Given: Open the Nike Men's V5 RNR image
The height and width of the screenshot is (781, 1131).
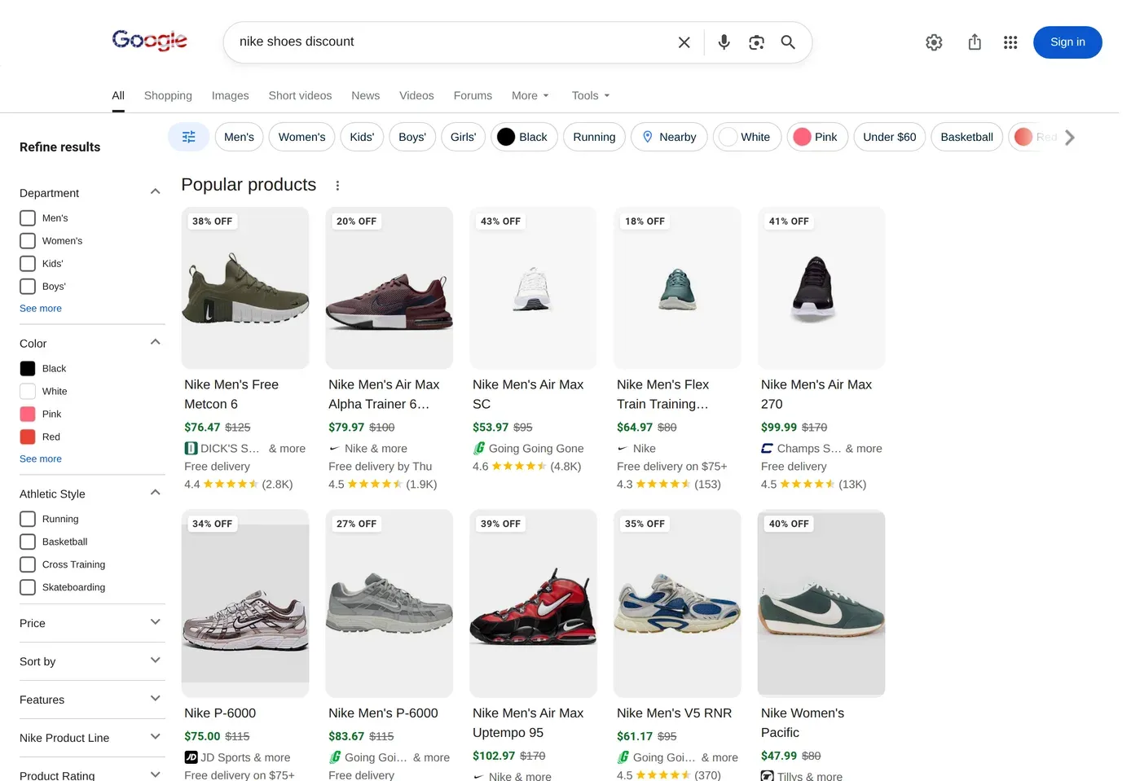Looking at the screenshot, I should tap(677, 603).
